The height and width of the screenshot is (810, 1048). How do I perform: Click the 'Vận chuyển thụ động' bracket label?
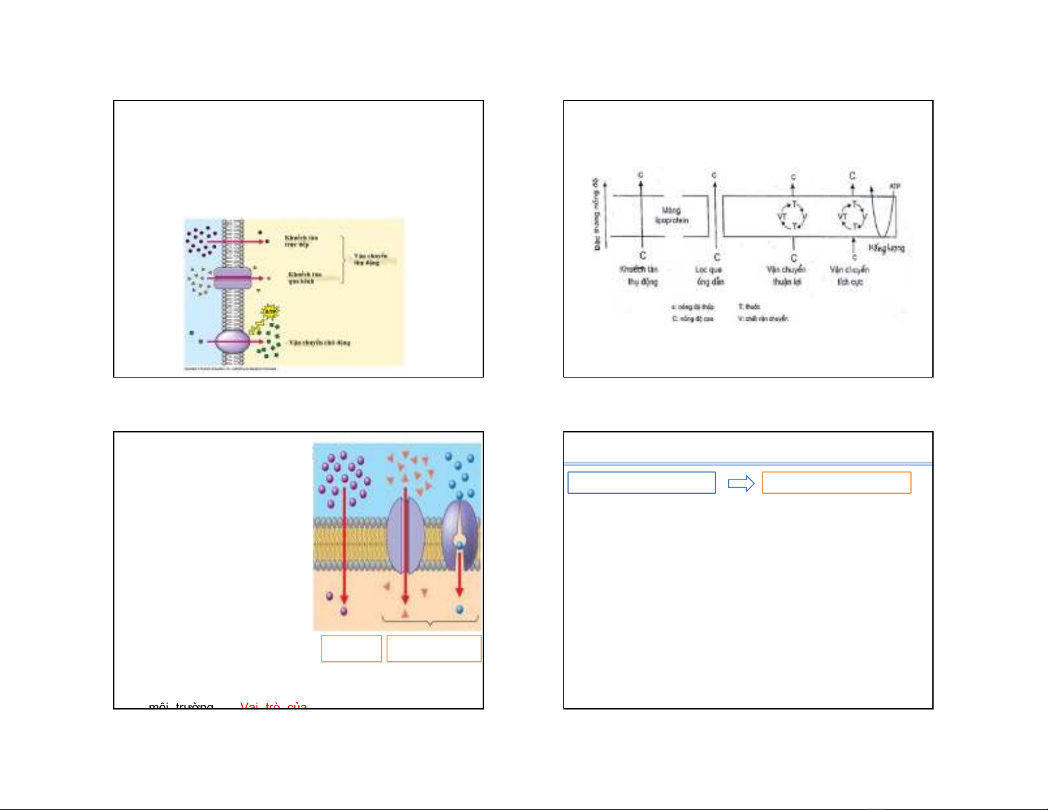[x=371, y=259]
